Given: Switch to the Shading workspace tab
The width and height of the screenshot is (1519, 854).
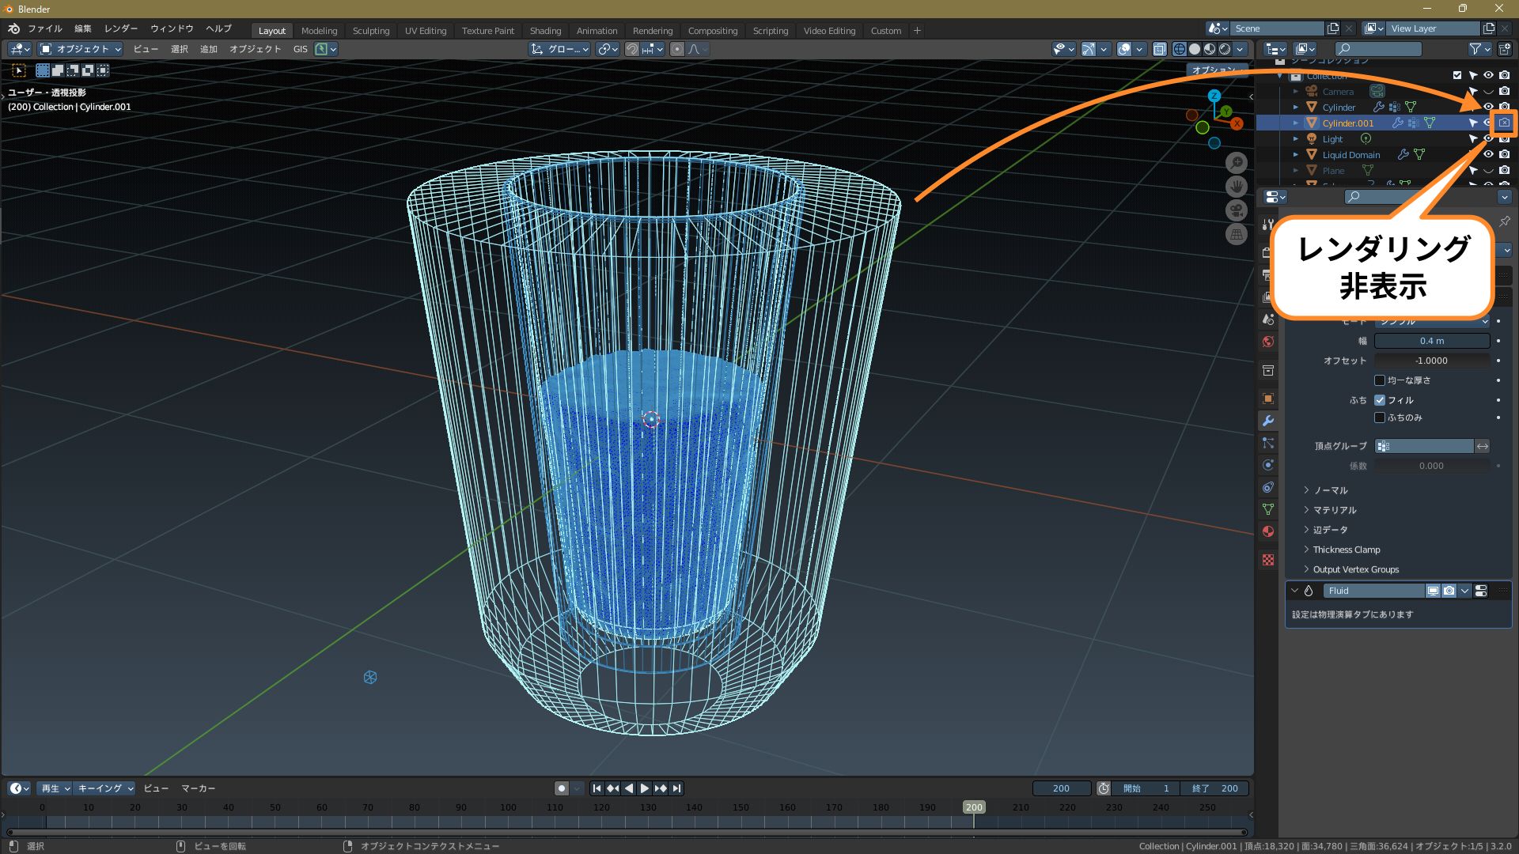Looking at the screenshot, I should 545,31.
